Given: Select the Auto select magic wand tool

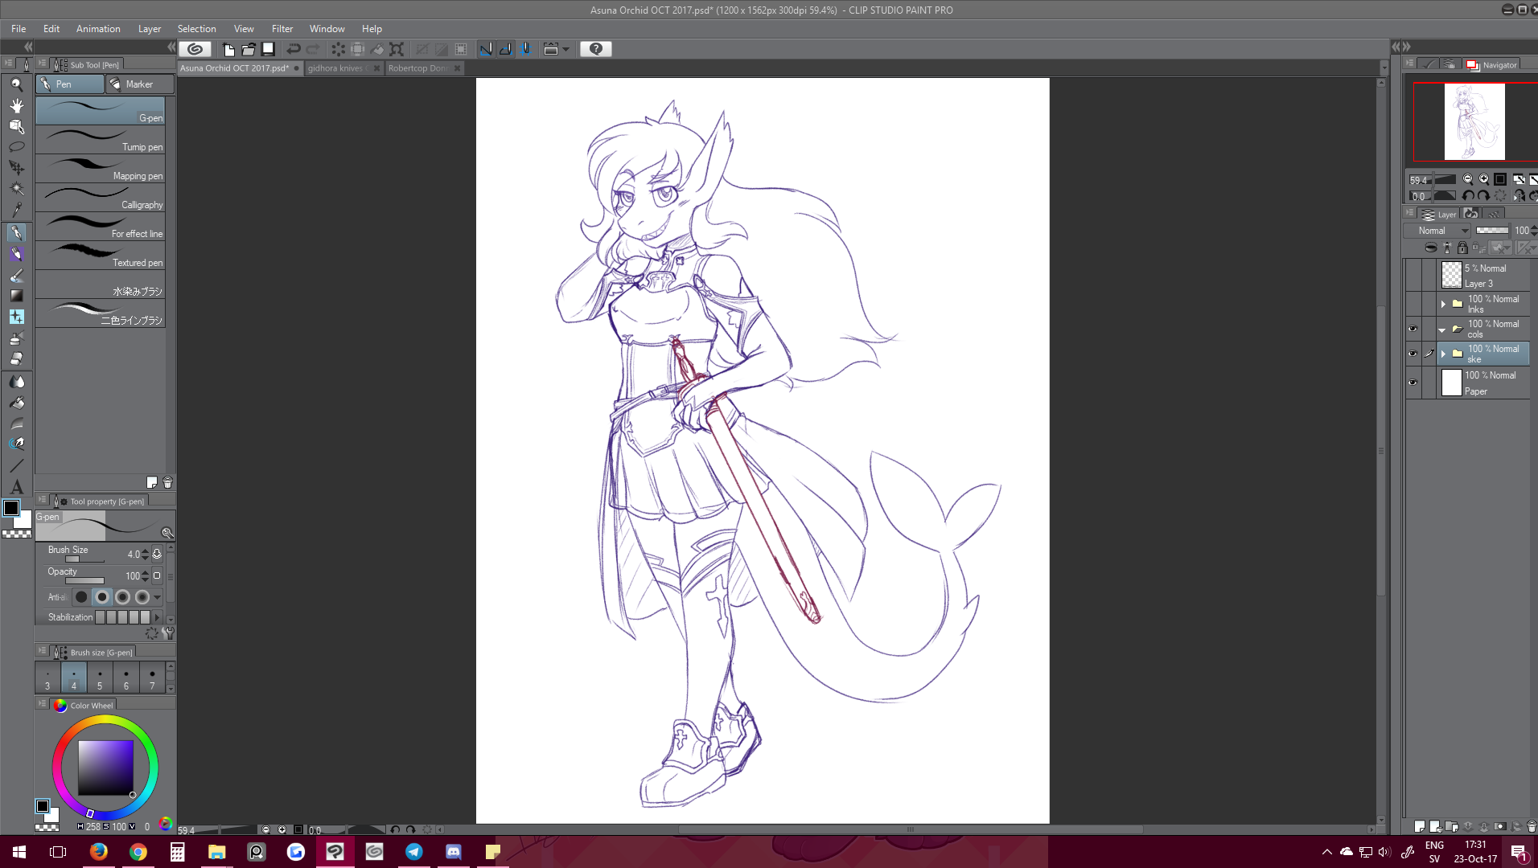Looking at the screenshot, I should click(x=16, y=189).
